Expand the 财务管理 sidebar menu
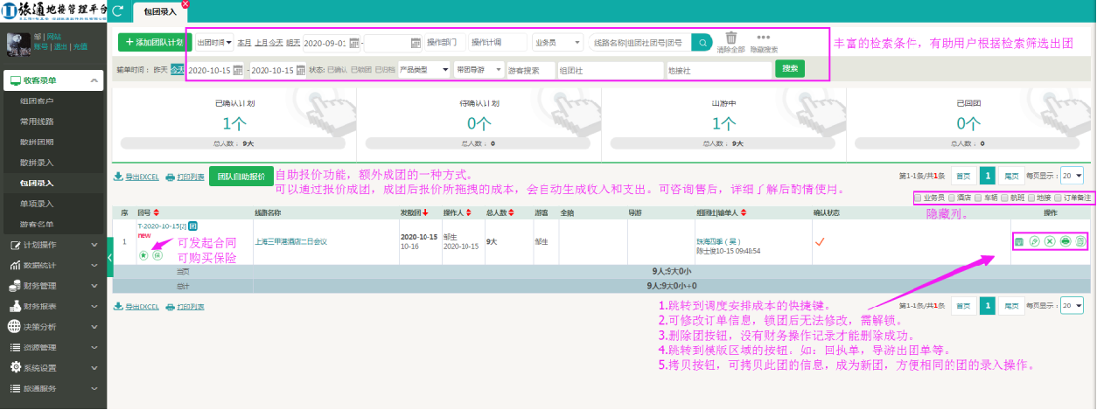 [52, 286]
